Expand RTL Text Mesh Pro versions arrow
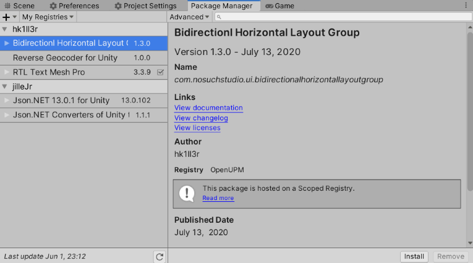473x263 pixels. pos(7,72)
